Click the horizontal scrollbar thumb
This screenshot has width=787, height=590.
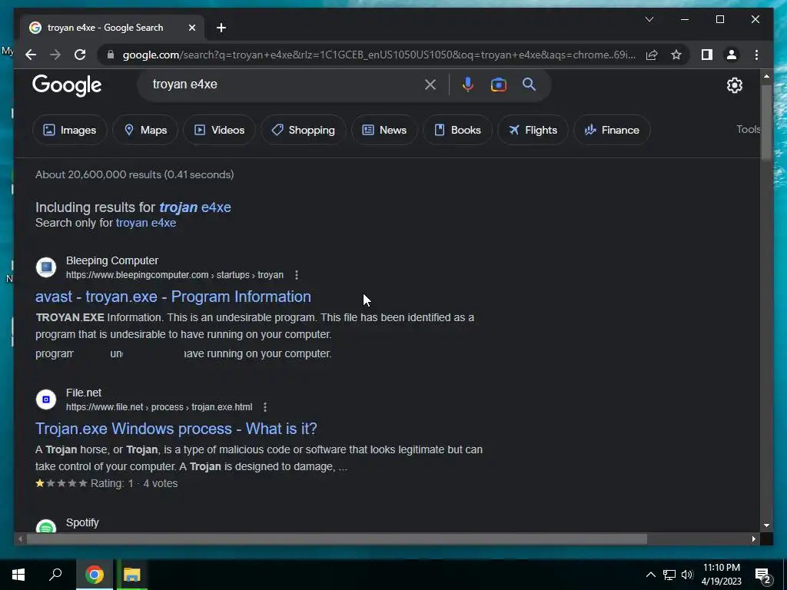point(337,539)
